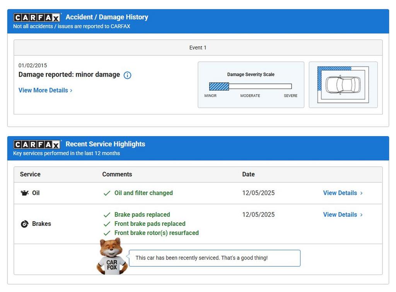Click the Car Fox mascot
This screenshot has height=292, width=396.
(111, 257)
